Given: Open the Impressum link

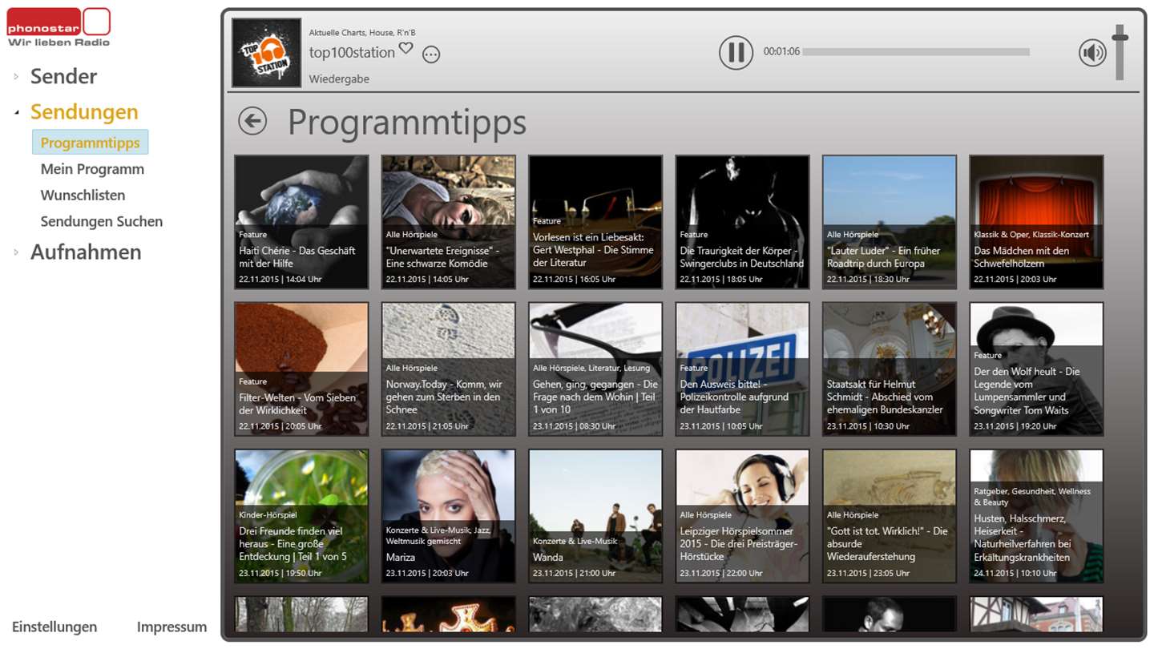Looking at the screenshot, I should pyautogui.click(x=171, y=627).
